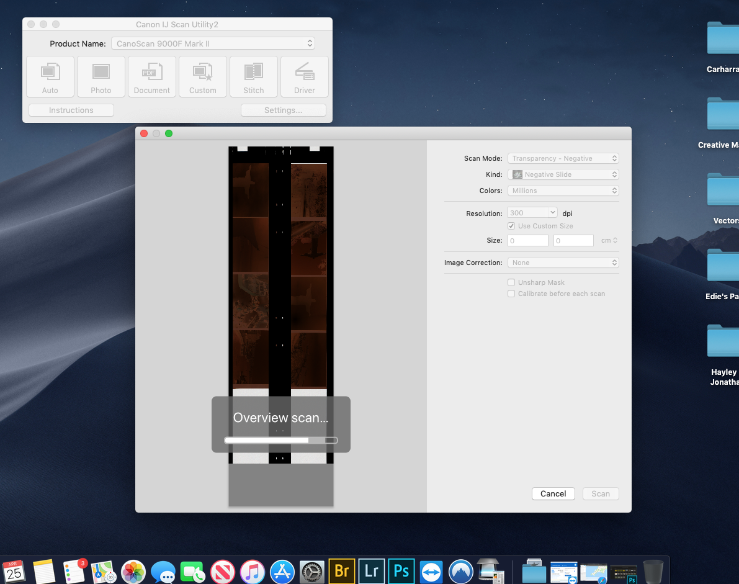Screen dimensions: 739x584
Task: Enable Calibrate before each scan
Action: [x=511, y=294]
